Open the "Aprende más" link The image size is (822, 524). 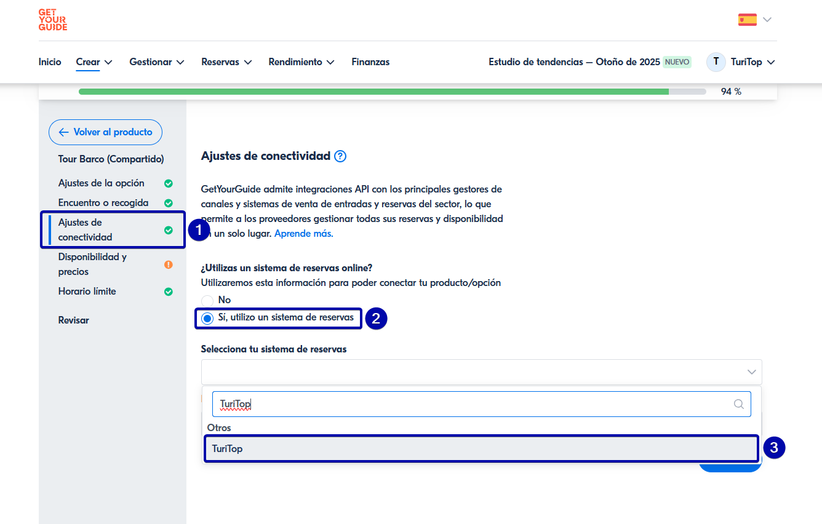(303, 234)
